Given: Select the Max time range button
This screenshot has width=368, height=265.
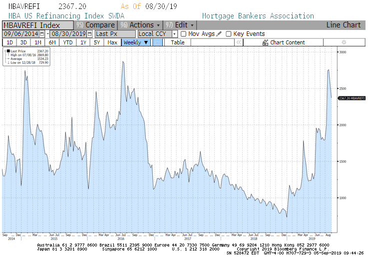Looking at the screenshot, I should pos(112,42).
